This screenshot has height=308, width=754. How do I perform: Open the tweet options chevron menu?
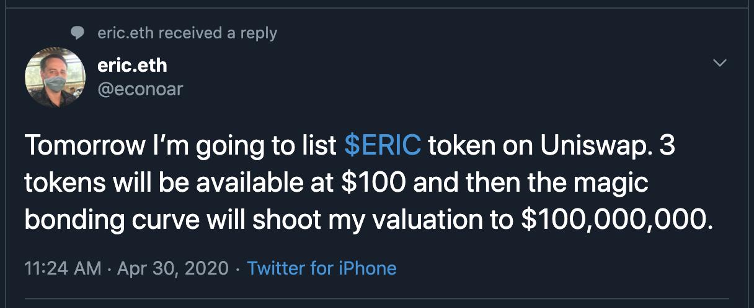(x=720, y=63)
